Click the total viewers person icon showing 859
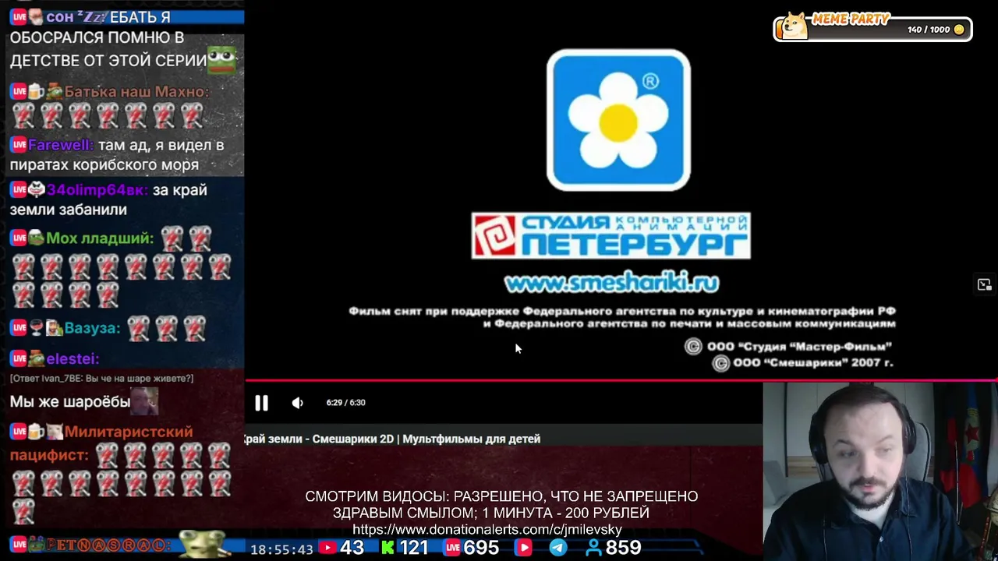The height and width of the screenshot is (561, 998). click(x=594, y=548)
